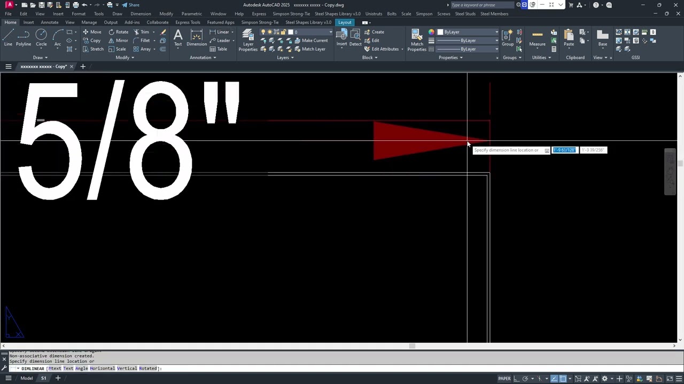Click the Erase tool in Modify panel
Image resolution: width=684 pixels, height=384 pixels.
click(163, 32)
